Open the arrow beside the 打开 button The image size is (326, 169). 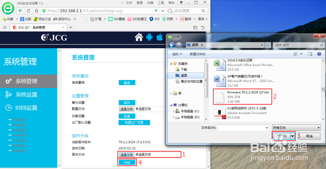(x=292, y=136)
